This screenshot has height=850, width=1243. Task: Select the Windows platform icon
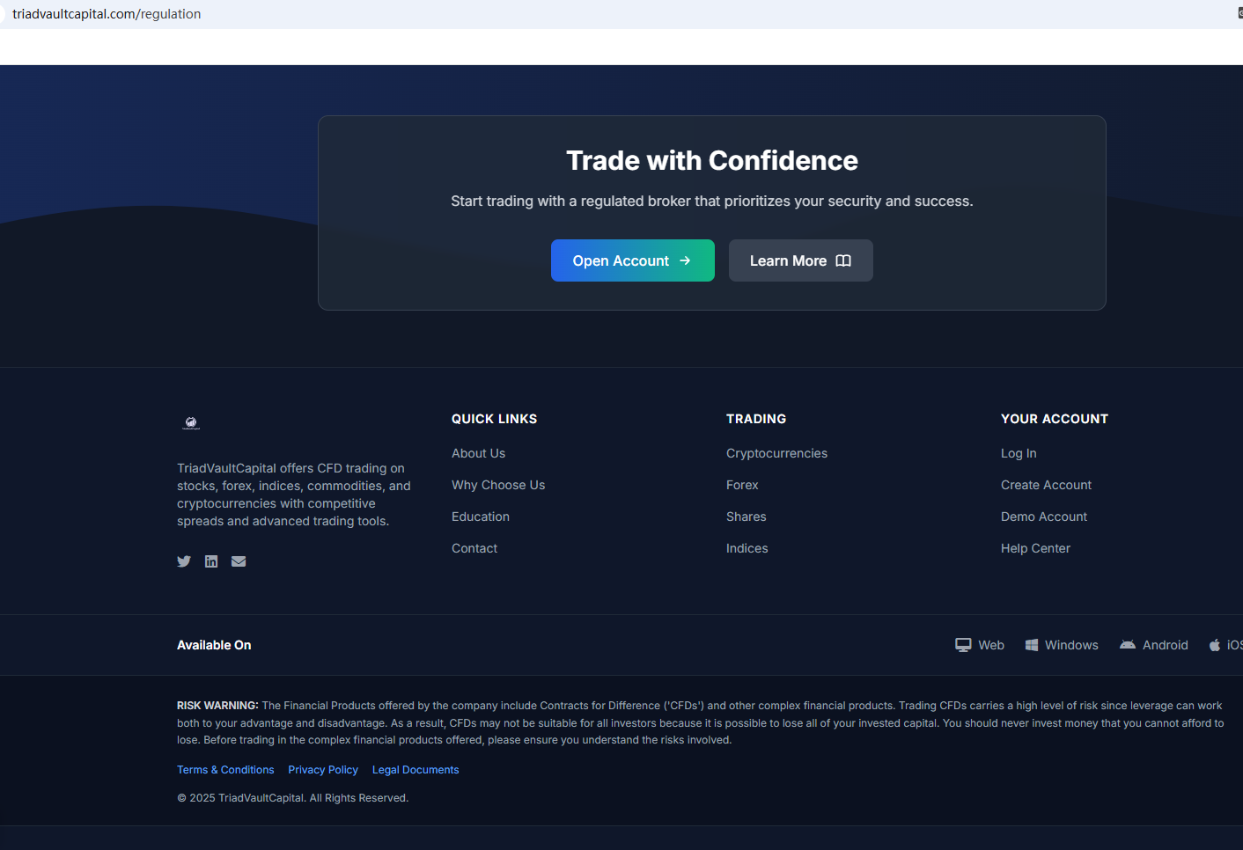[1032, 645]
